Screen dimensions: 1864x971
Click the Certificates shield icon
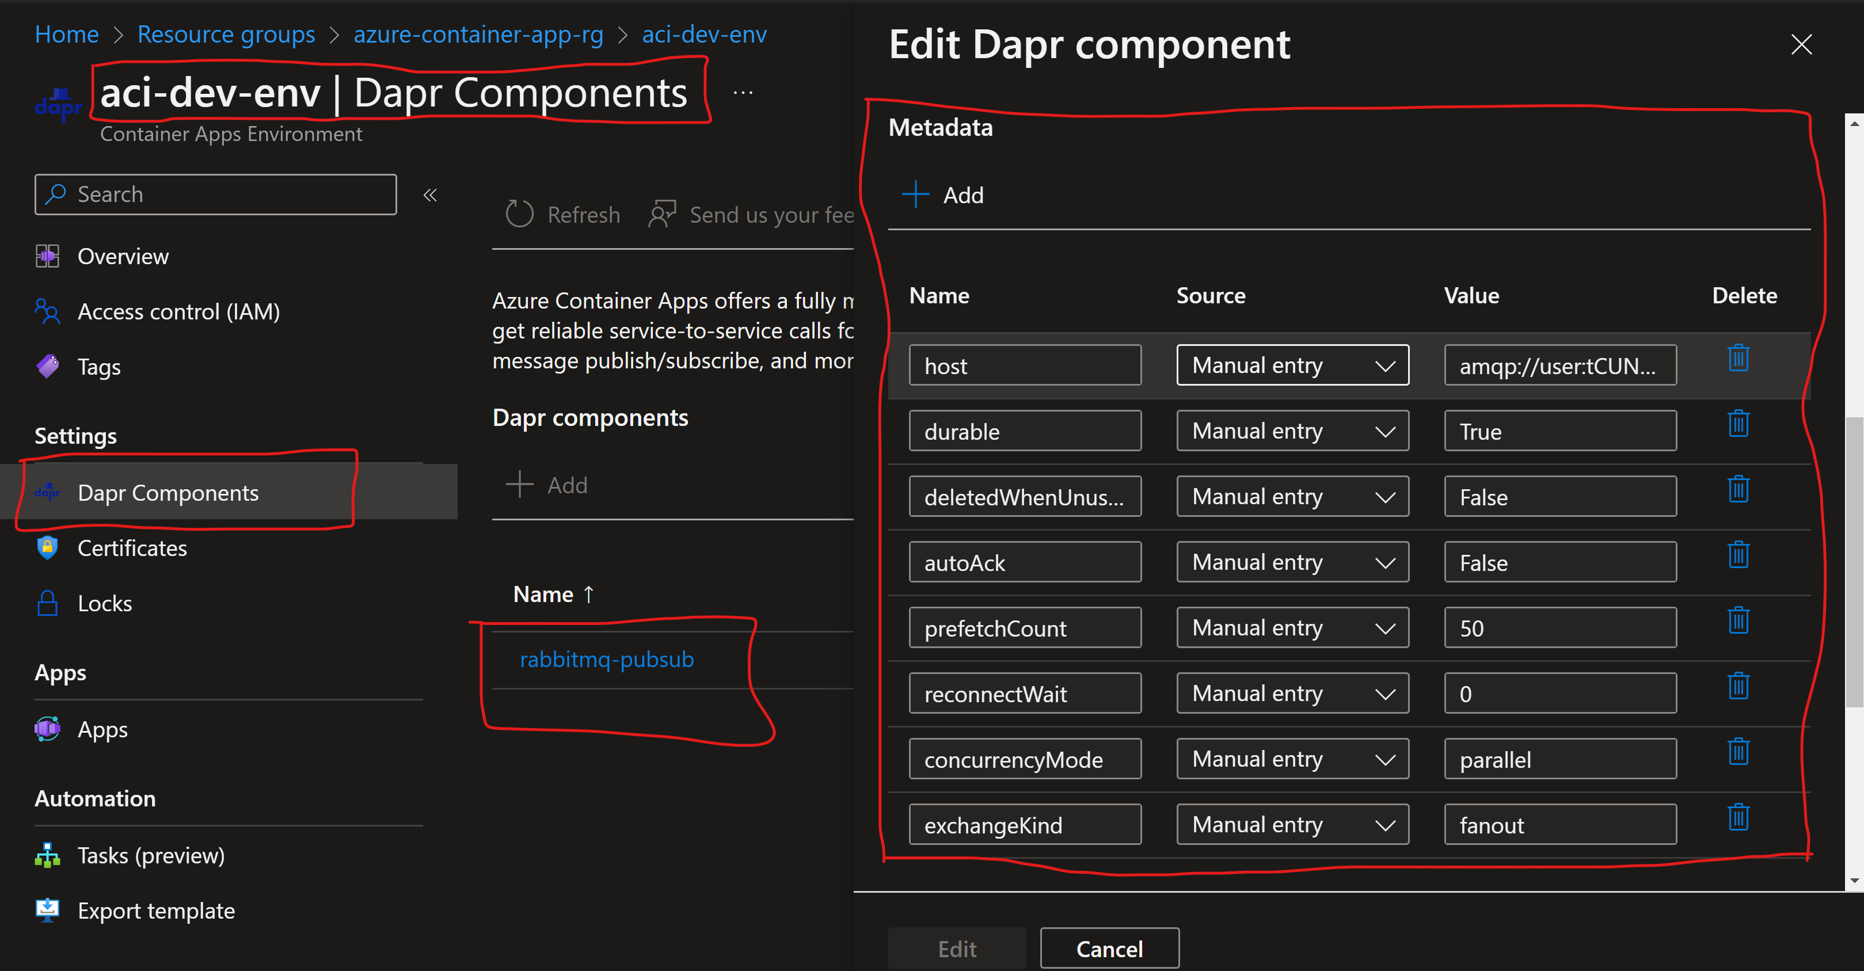(x=47, y=548)
